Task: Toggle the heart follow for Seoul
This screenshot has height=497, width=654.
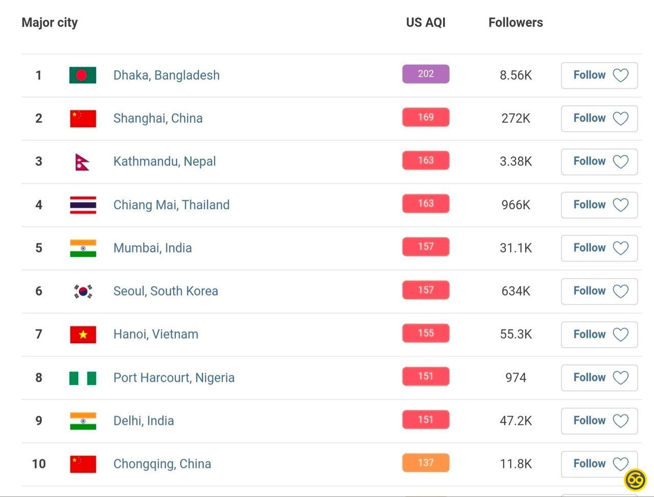Action: point(620,291)
